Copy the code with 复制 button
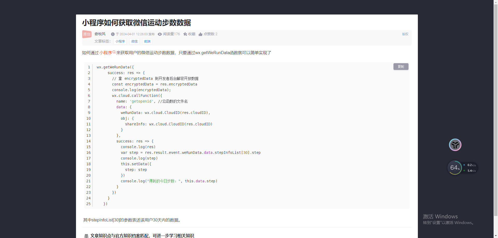This screenshot has width=498, height=238. (401, 67)
